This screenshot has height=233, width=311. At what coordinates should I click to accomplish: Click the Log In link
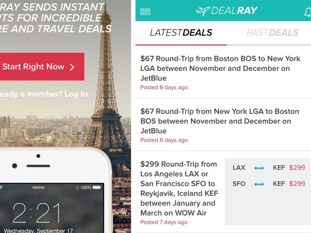click(76, 94)
